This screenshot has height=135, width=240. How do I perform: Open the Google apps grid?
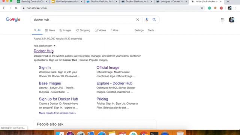[223, 20]
